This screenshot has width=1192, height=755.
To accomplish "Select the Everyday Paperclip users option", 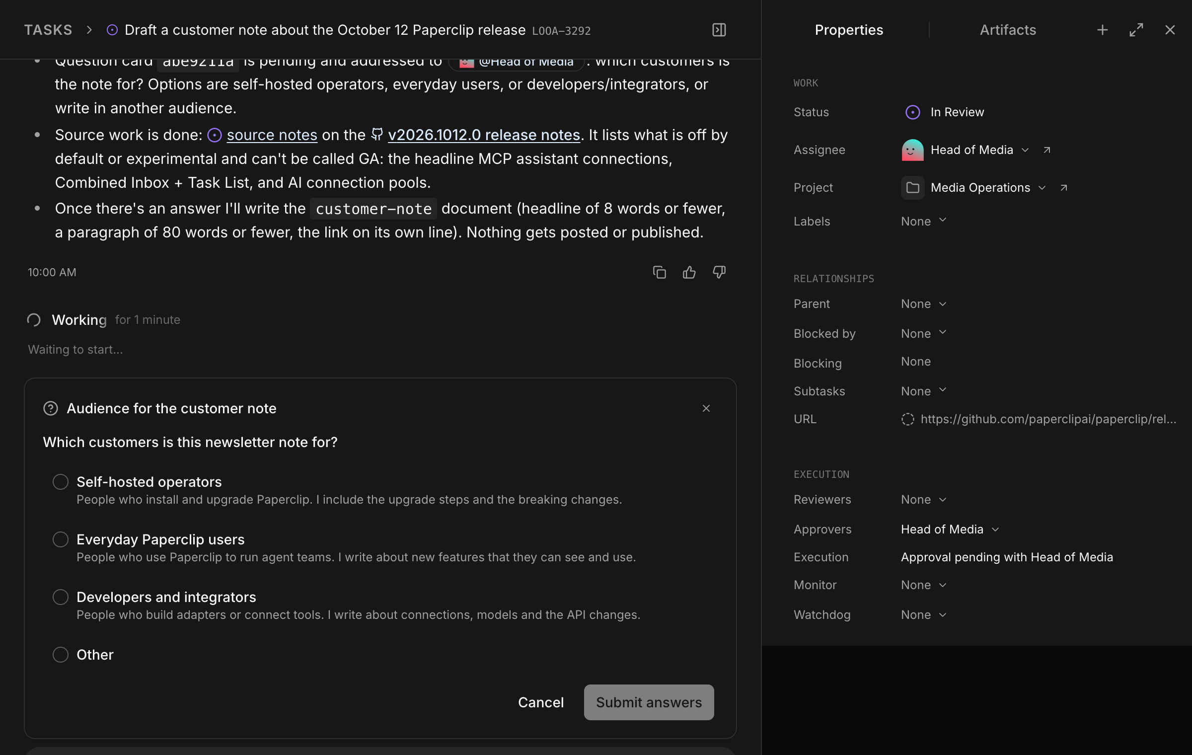I will click(61, 539).
